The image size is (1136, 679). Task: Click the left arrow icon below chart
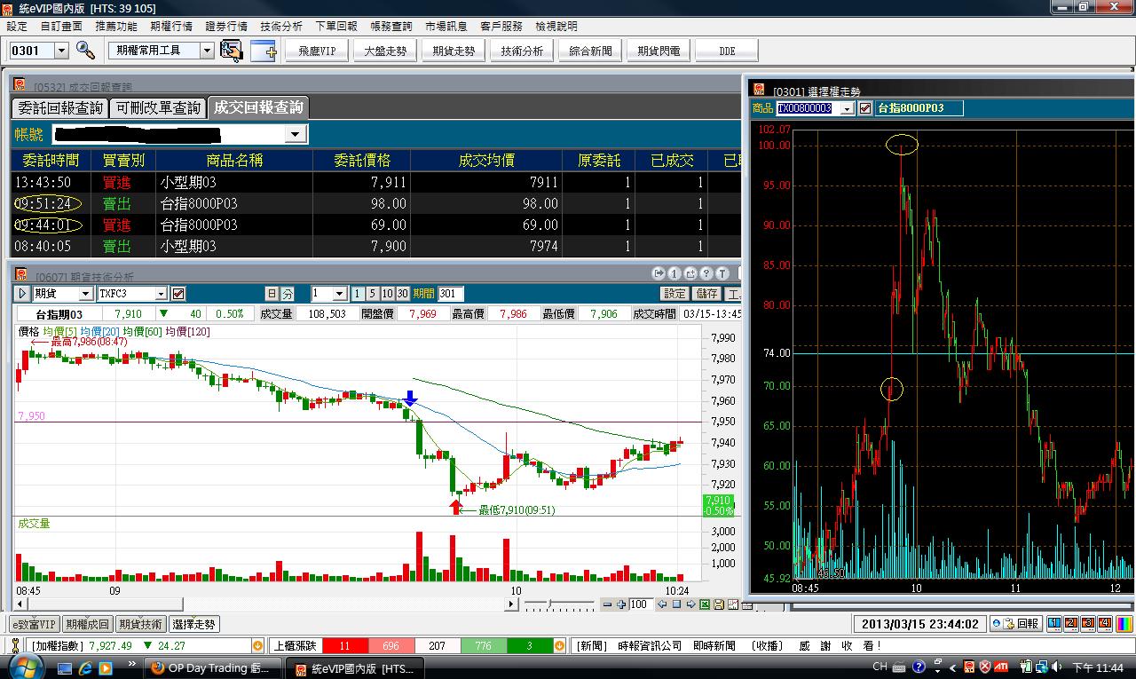click(x=662, y=604)
